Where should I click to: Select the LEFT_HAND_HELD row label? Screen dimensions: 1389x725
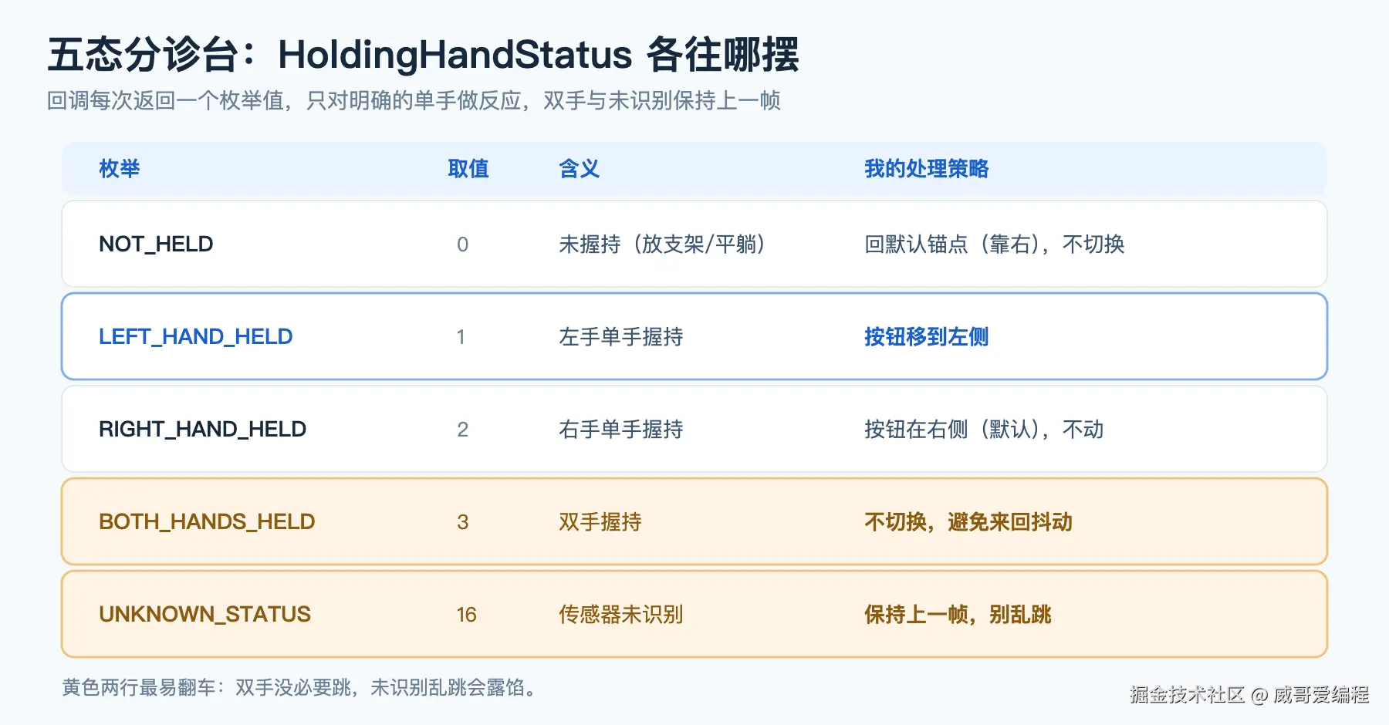point(196,337)
